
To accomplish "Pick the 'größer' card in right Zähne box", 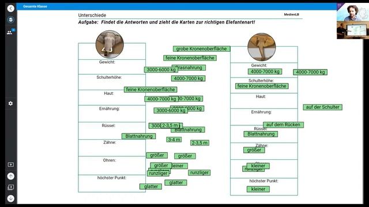I will click(x=254, y=150).
